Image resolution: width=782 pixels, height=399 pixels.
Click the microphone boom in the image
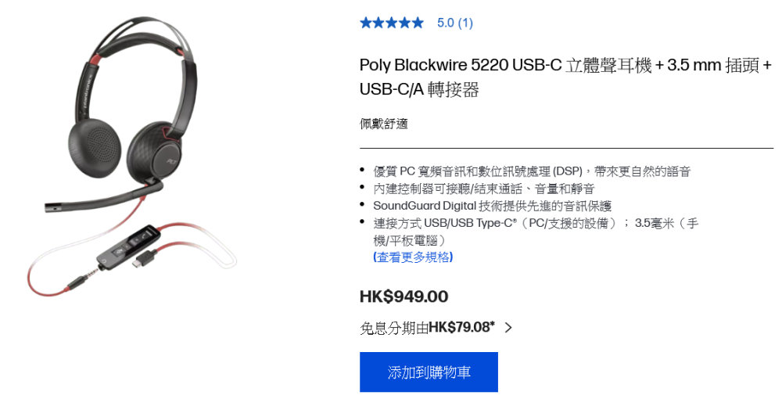104,196
